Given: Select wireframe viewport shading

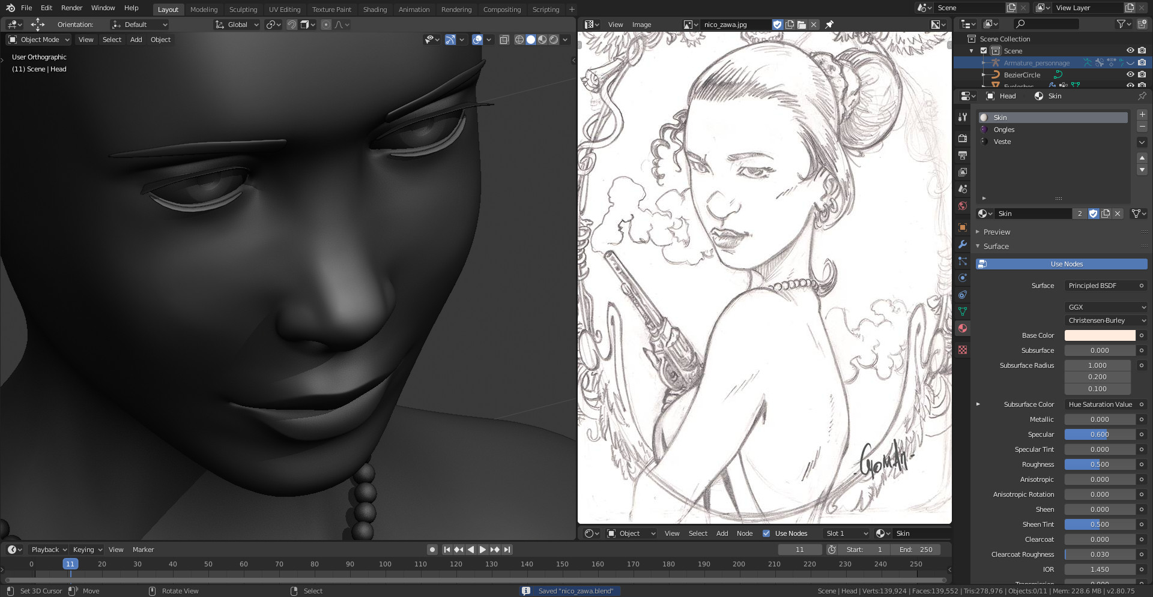Looking at the screenshot, I should (x=519, y=40).
